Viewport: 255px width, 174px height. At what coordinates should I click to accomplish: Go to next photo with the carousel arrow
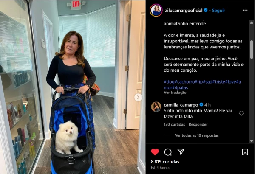click(138, 97)
